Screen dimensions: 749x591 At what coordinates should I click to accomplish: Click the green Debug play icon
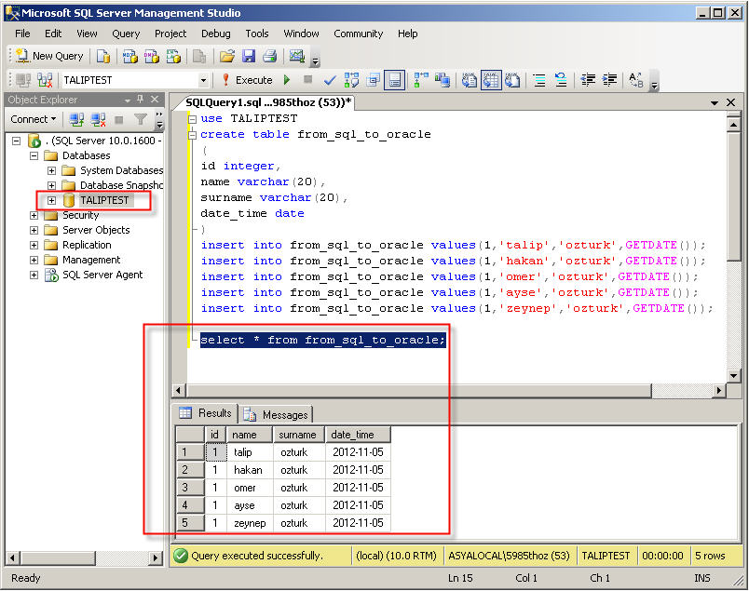click(287, 80)
